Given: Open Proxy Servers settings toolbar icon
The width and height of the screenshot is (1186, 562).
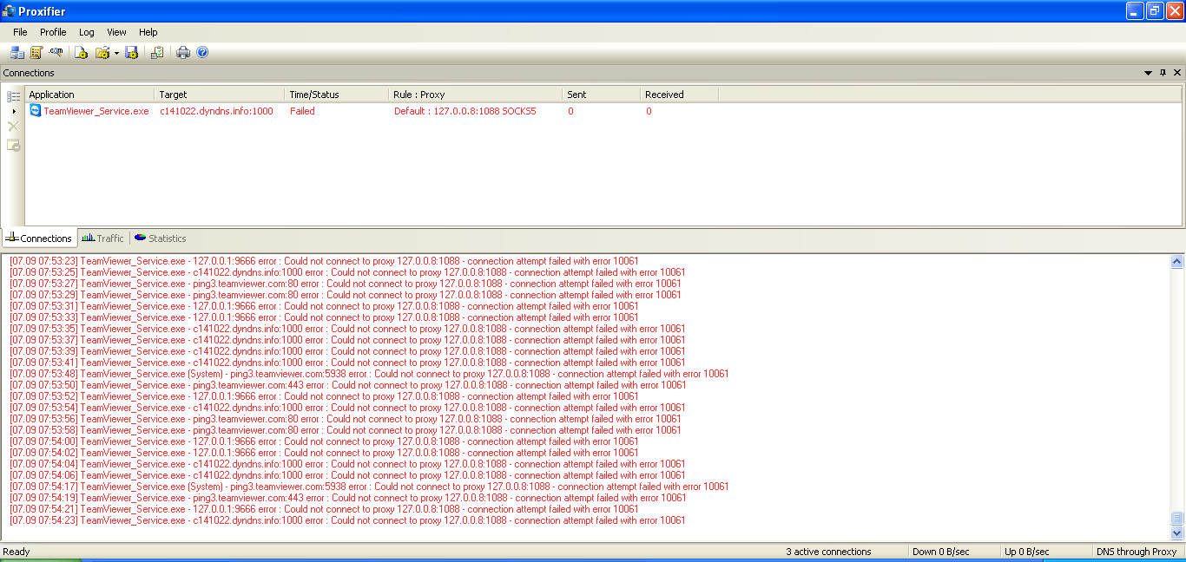Looking at the screenshot, I should click(16, 53).
